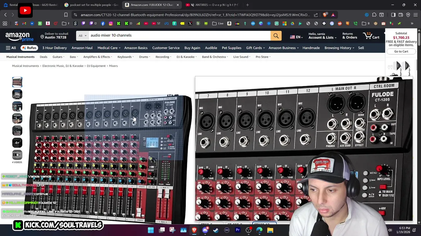The height and width of the screenshot is (236, 421).
Task: Open File Explorer from the taskbar
Action: [x=270, y=230]
